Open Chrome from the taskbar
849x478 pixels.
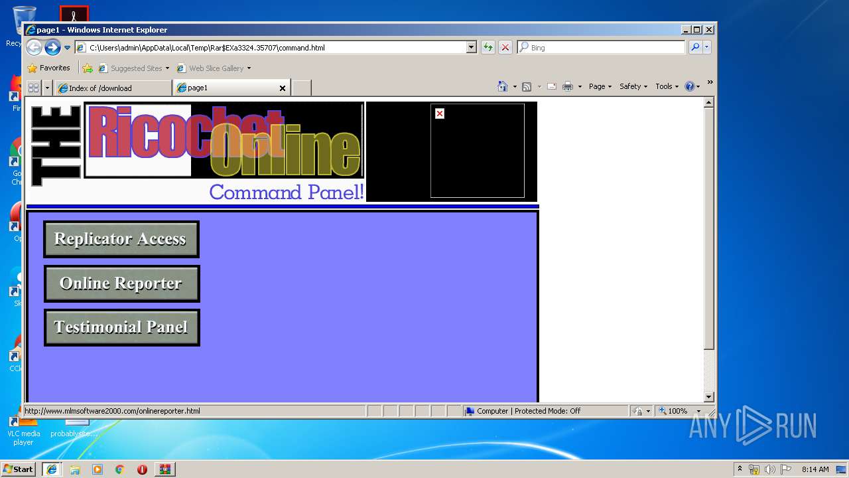(119, 469)
